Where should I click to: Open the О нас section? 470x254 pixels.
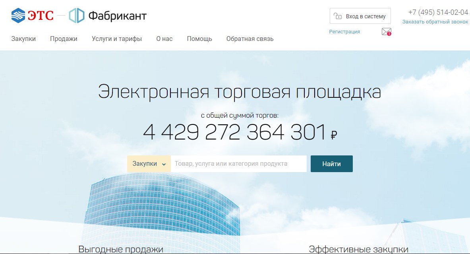point(164,39)
